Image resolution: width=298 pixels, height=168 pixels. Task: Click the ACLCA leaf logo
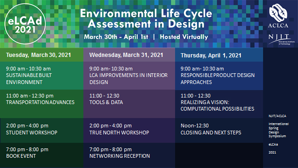(x=278, y=16)
